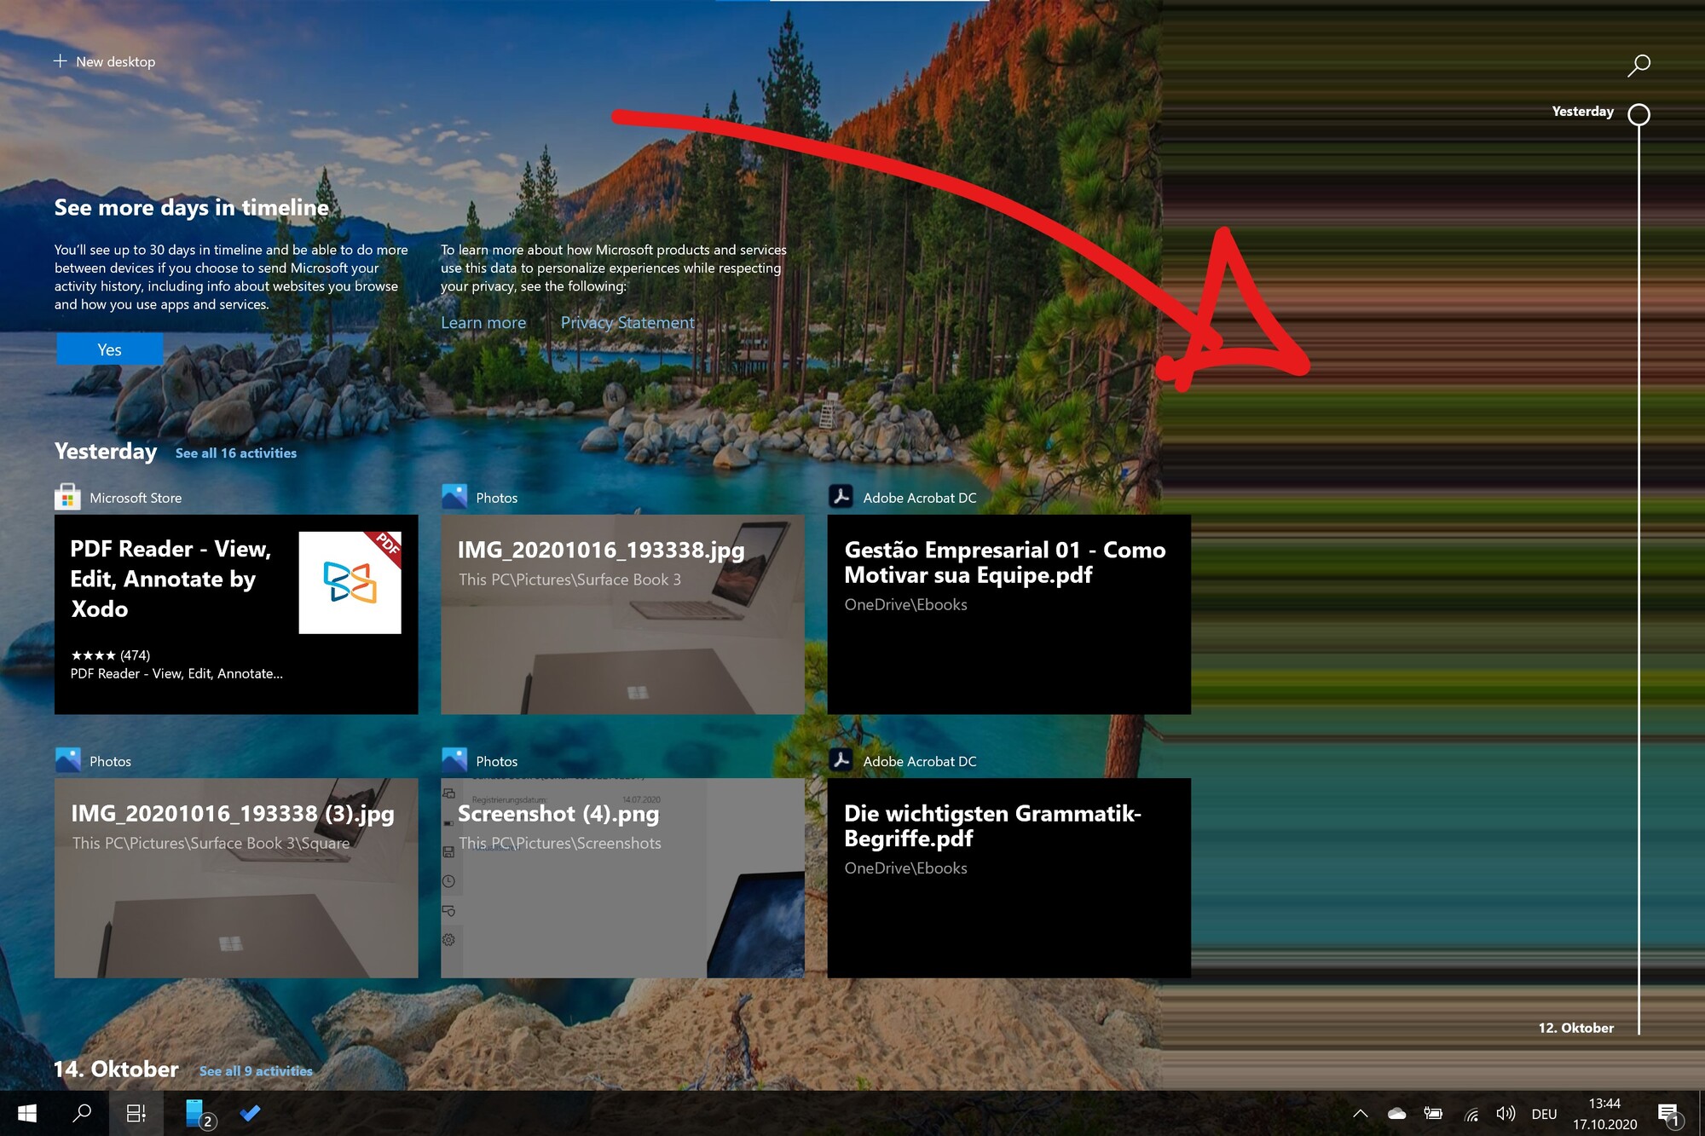The image size is (1705, 1136).
Task: Open OneDrive cloud tray icon
Action: point(1396,1114)
